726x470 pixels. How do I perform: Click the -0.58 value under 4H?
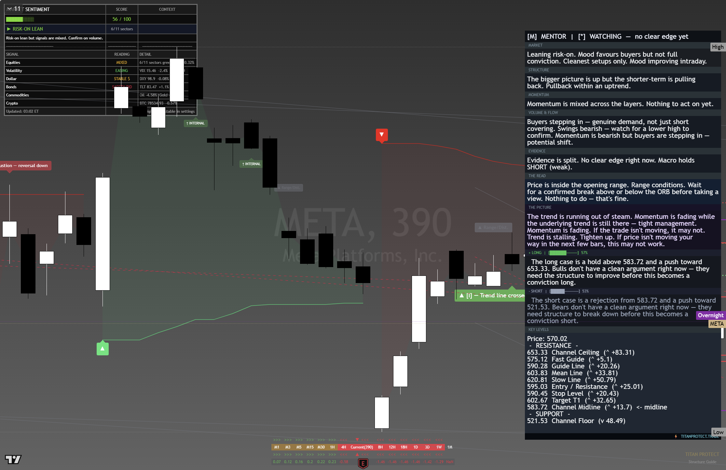(344, 462)
